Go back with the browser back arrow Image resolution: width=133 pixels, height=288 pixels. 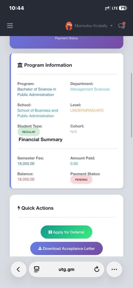[19, 269]
